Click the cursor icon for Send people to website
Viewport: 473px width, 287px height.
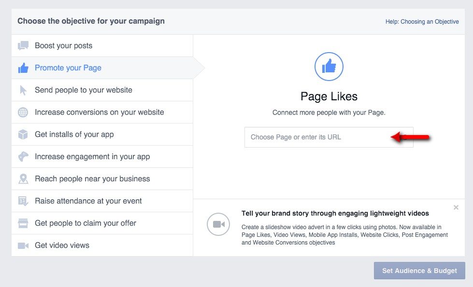click(23, 90)
